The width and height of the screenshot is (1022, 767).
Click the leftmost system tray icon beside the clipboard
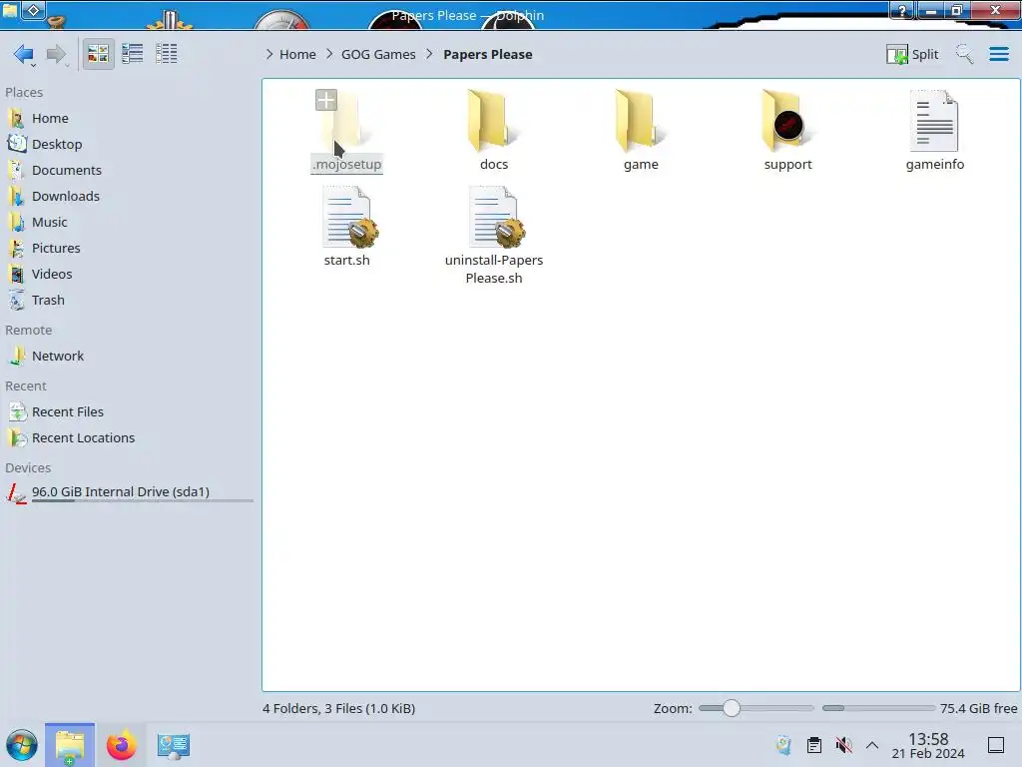point(784,745)
